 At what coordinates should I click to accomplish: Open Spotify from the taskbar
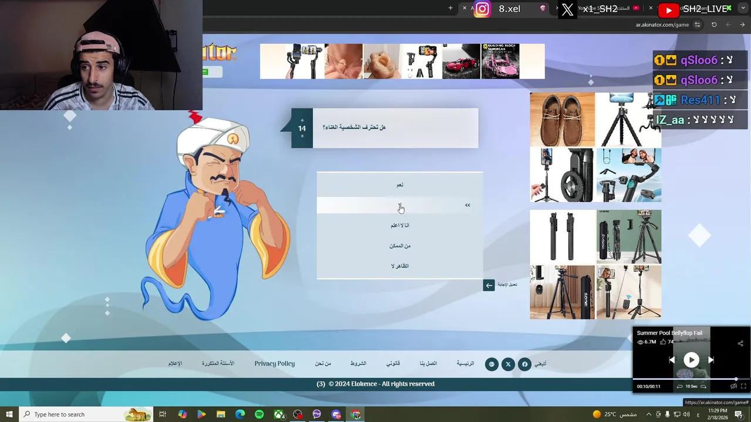pyautogui.click(x=259, y=414)
